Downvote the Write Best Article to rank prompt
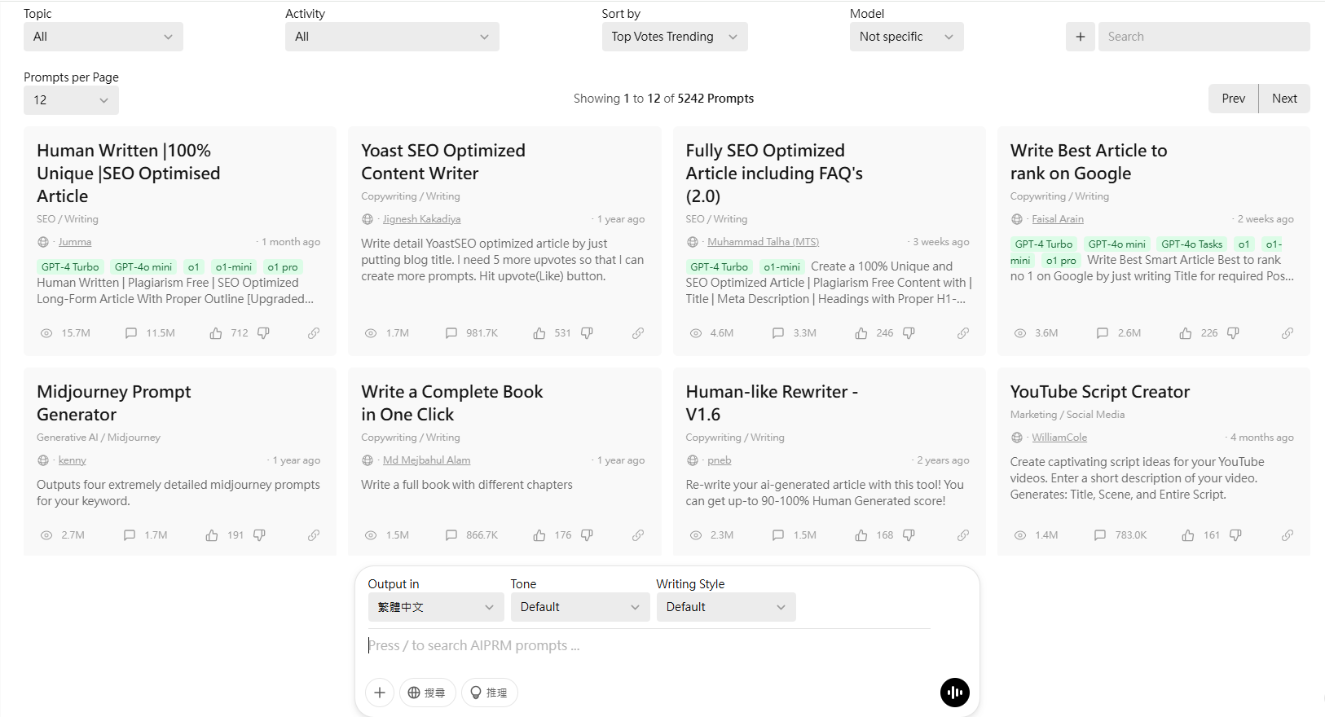 pyautogui.click(x=1233, y=333)
